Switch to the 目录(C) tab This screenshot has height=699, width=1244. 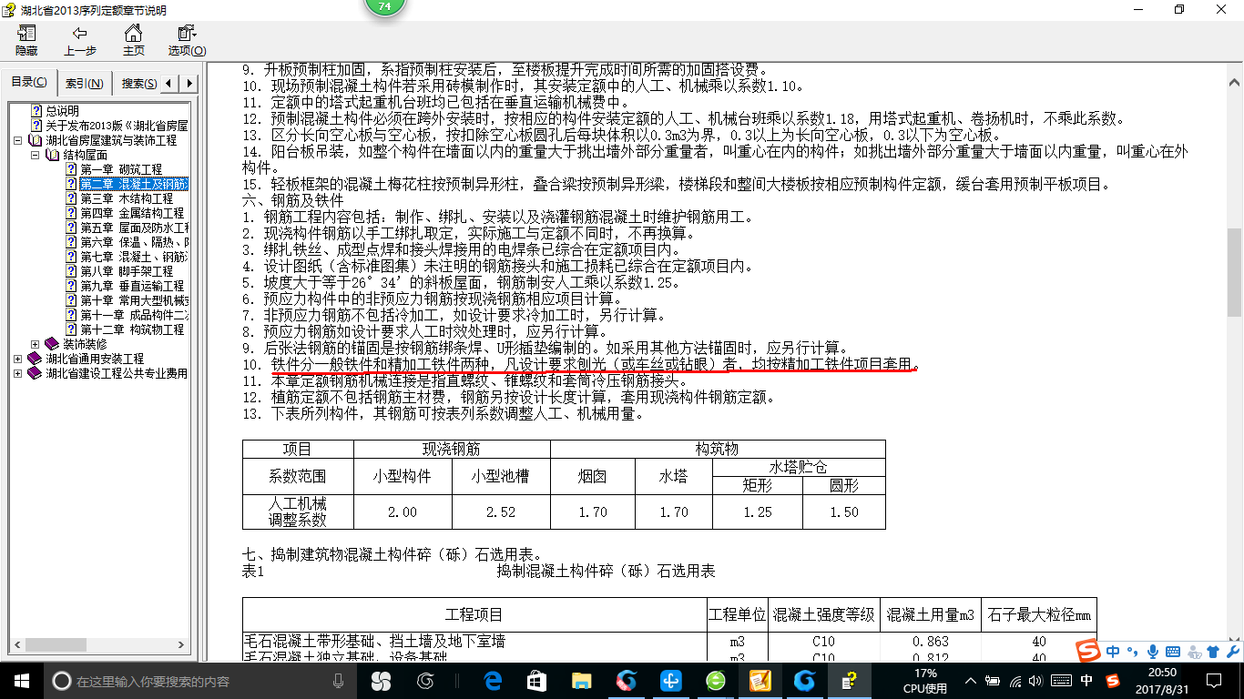[x=29, y=83]
